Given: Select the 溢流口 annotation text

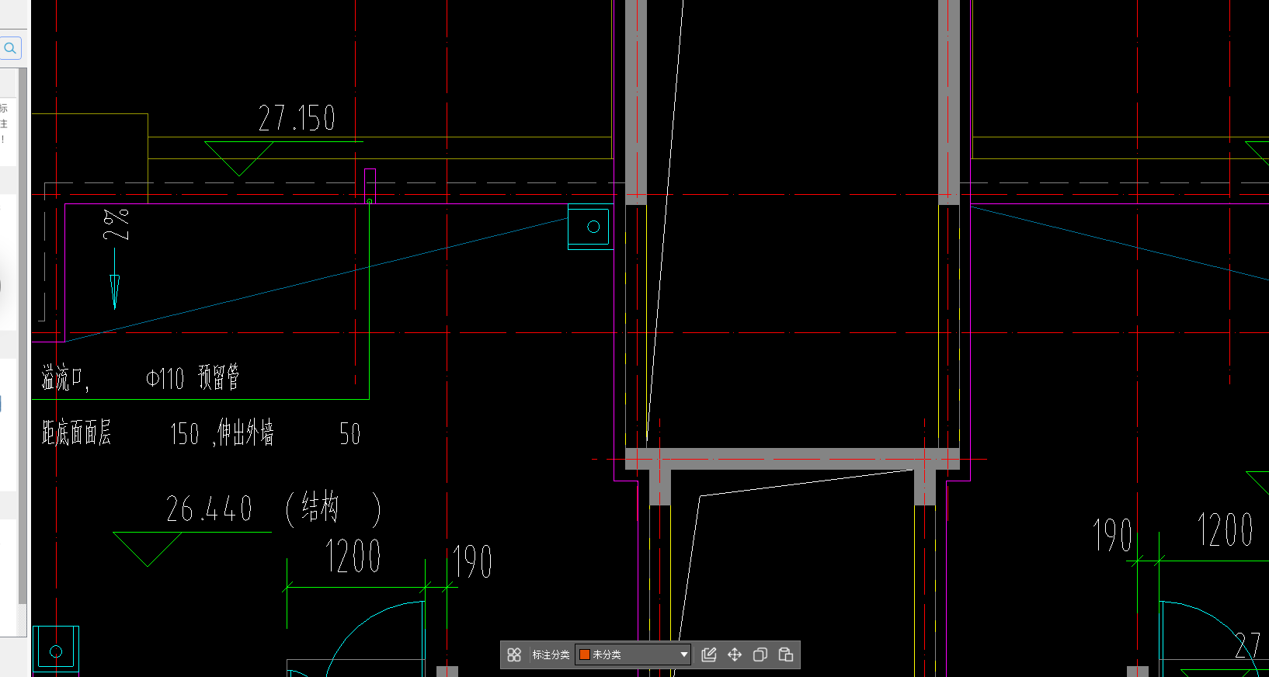Looking at the screenshot, I should tap(64, 378).
